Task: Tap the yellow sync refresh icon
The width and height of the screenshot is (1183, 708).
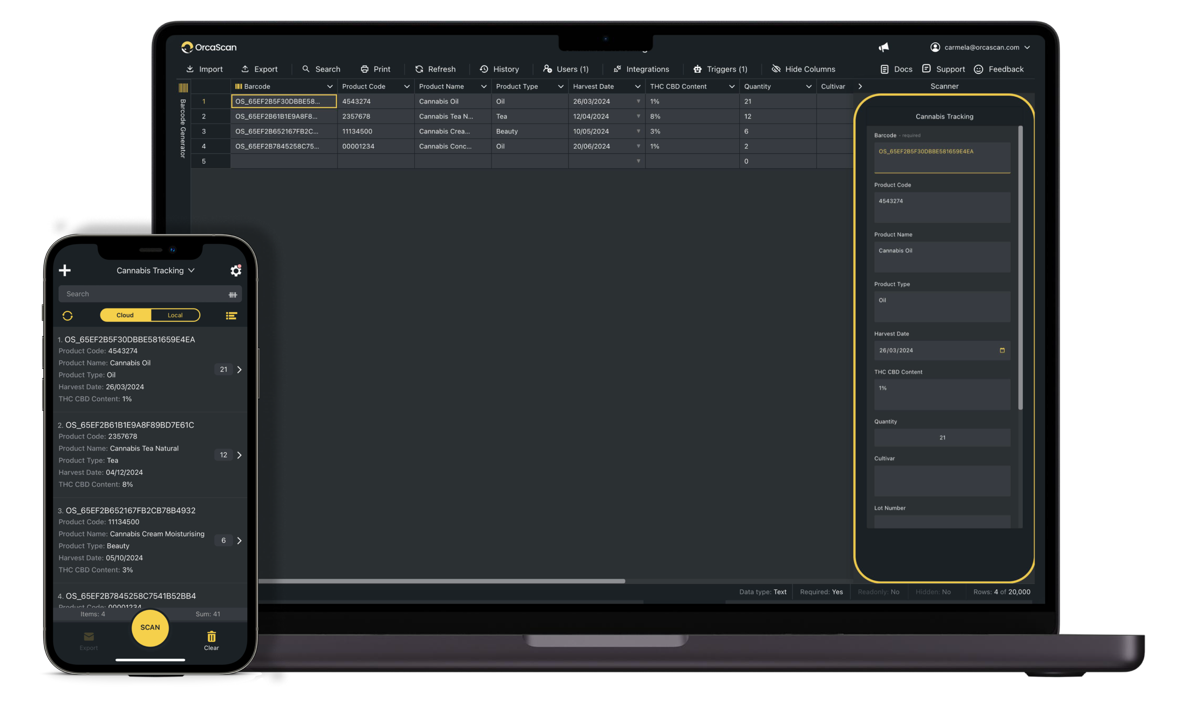Action: coord(67,315)
